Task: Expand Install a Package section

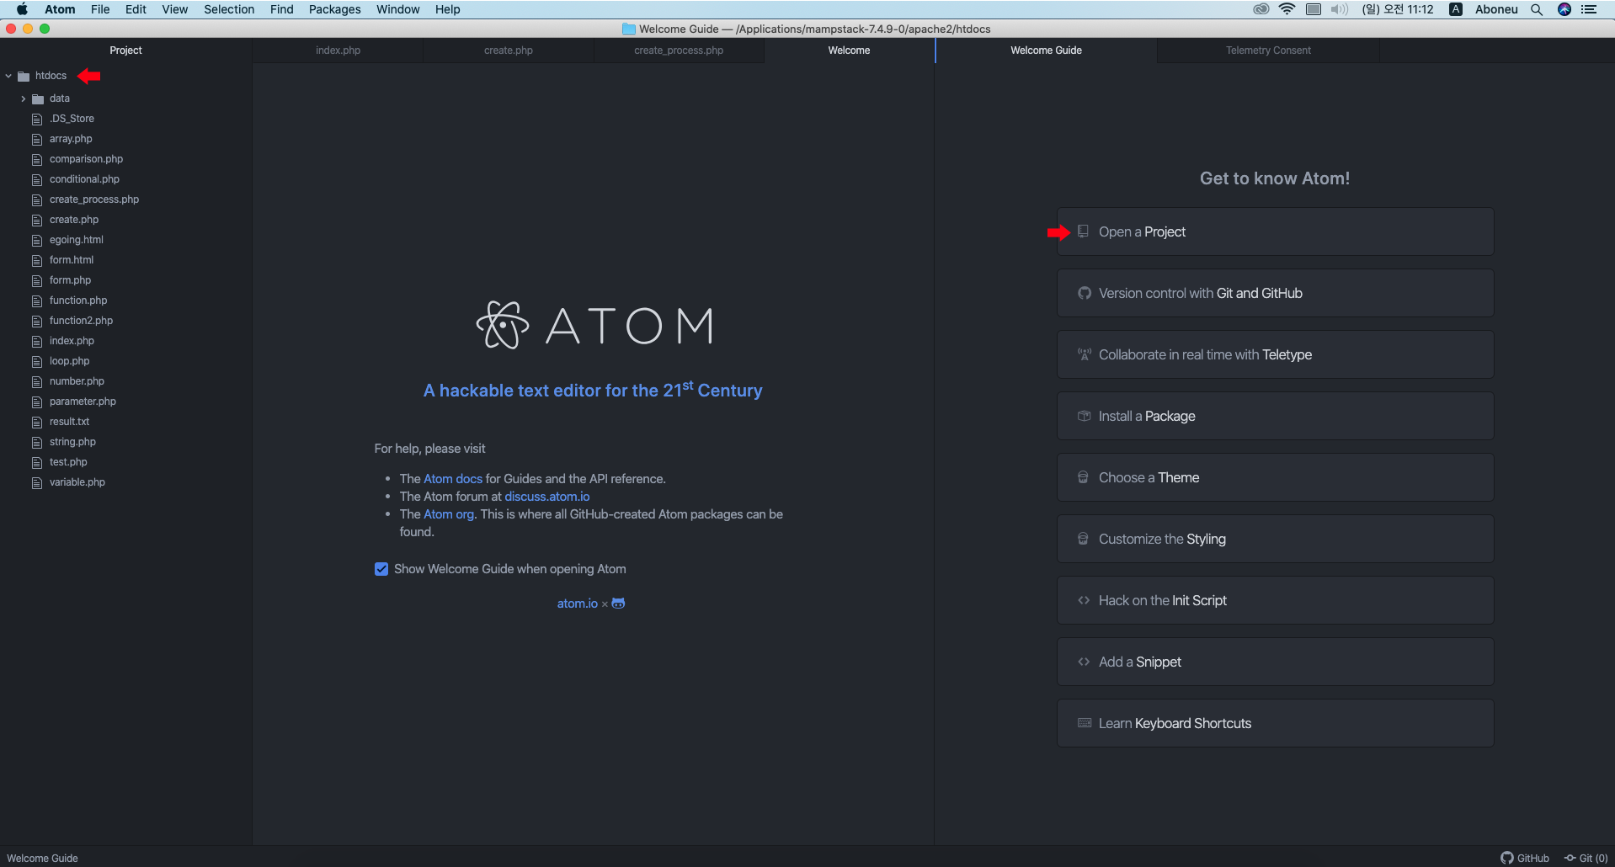Action: [1275, 416]
